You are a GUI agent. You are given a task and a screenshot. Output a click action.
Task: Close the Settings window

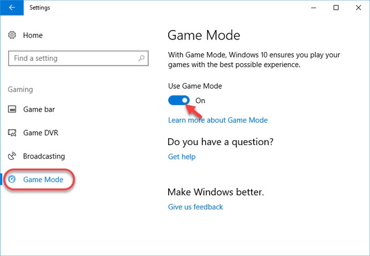(x=359, y=8)
